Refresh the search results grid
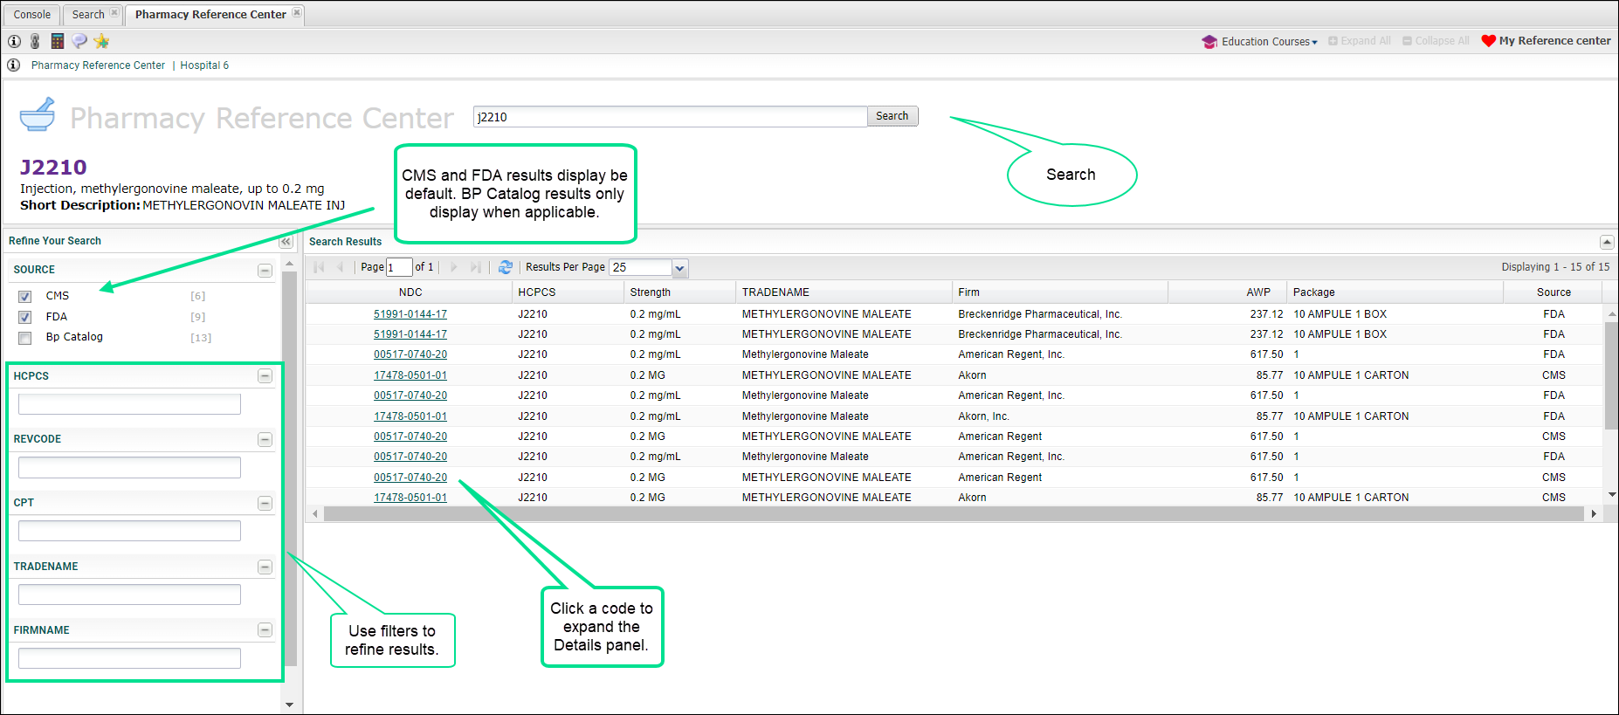Viewport: 1619px width, 715px height. (506, 267)
